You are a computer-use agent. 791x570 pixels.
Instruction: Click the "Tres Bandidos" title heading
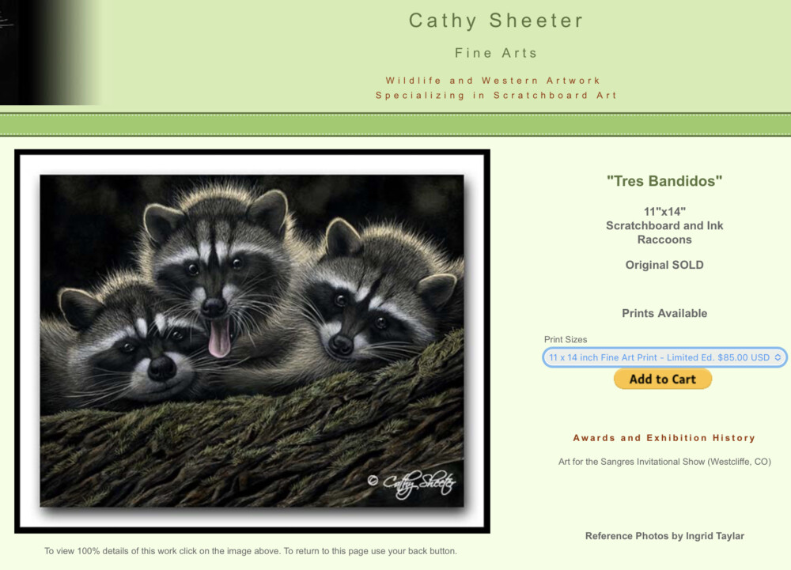click(664, 181)
